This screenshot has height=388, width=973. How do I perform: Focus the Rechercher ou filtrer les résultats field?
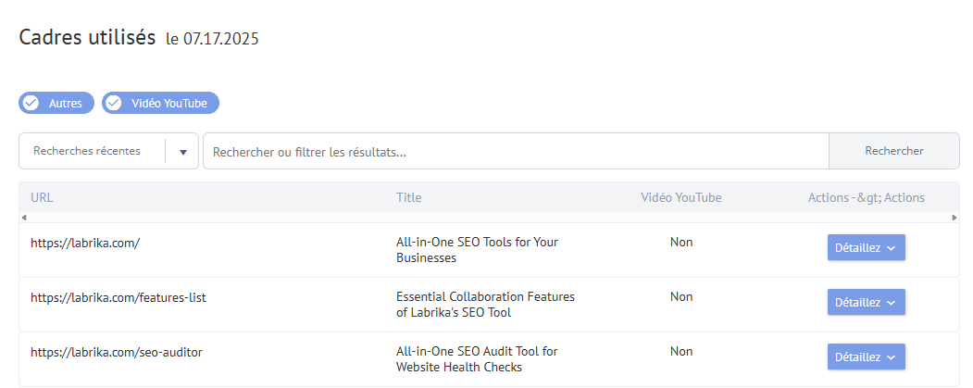[x=516, y=151]
